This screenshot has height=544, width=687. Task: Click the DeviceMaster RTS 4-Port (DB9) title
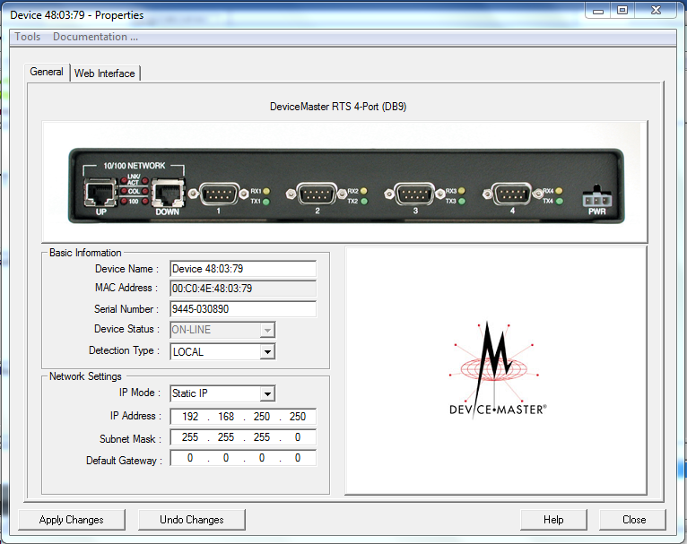click(338, 107)
